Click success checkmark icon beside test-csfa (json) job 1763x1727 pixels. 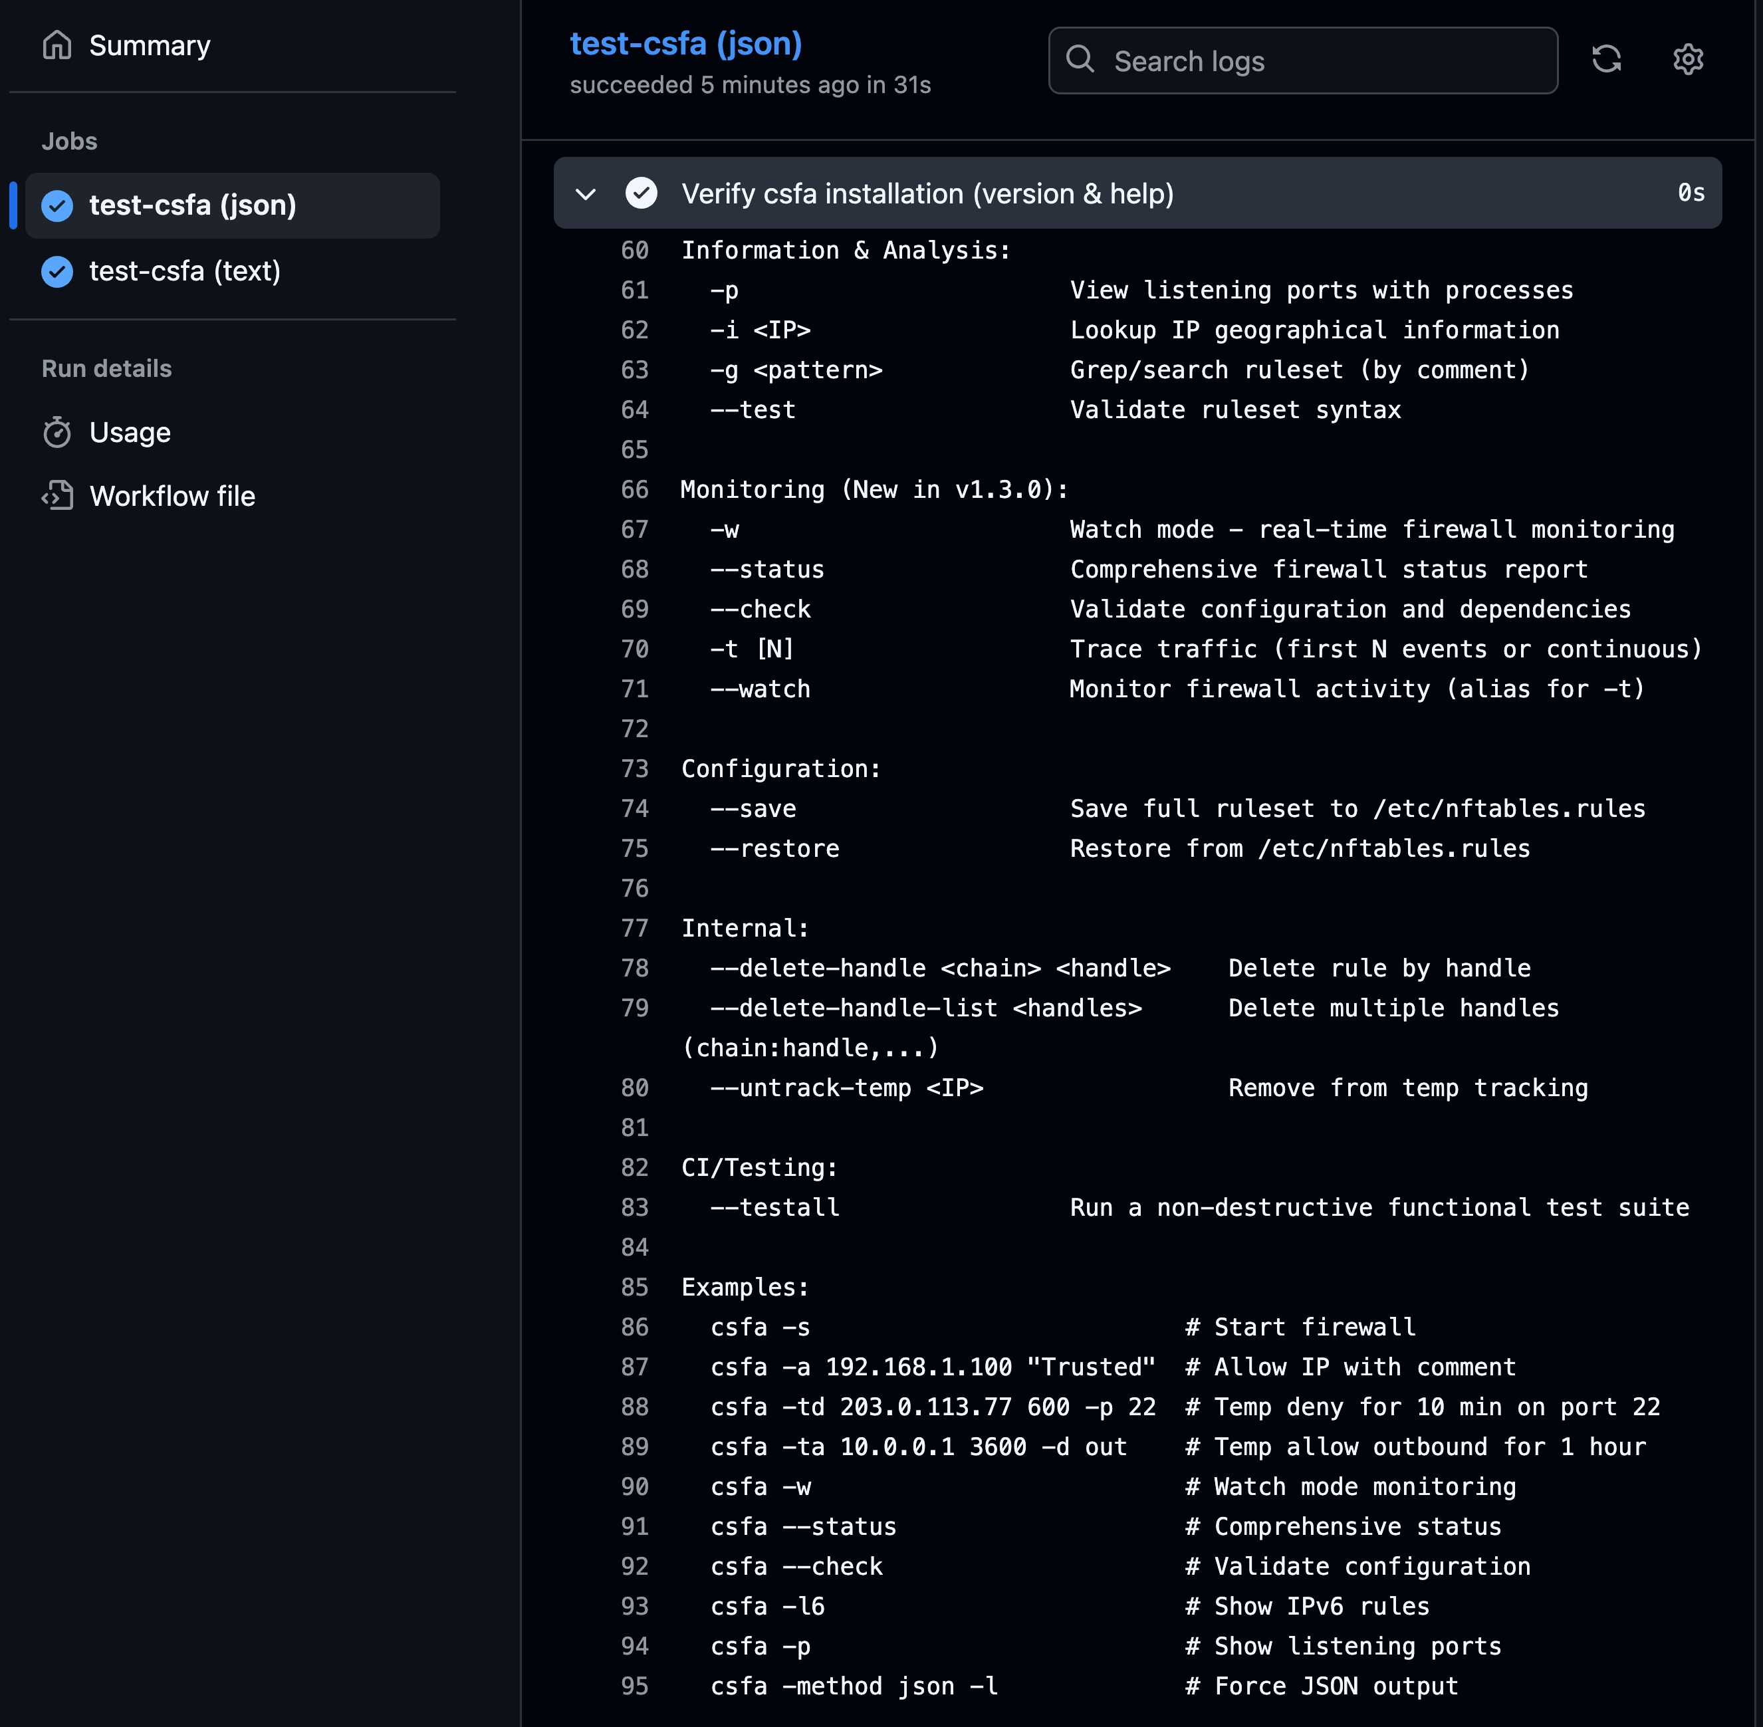click(x=57, y=206)
